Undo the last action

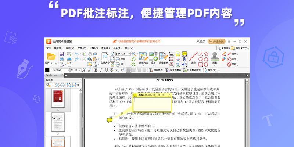tap(77, 54)
